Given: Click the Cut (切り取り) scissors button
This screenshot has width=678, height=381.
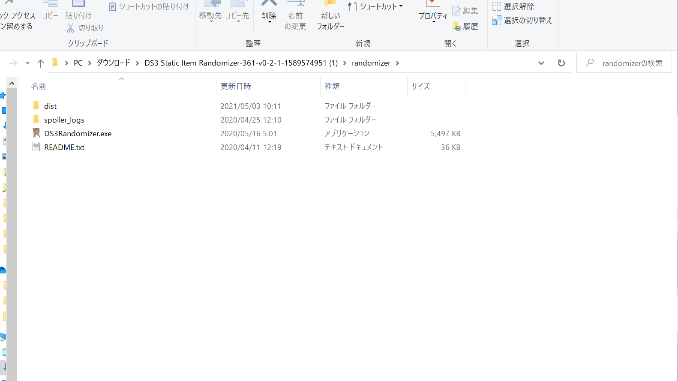Looking at the screenshot, I should pos(85,28).
